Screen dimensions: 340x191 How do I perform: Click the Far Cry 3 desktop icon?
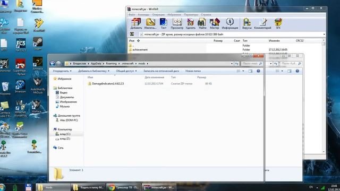21,45
